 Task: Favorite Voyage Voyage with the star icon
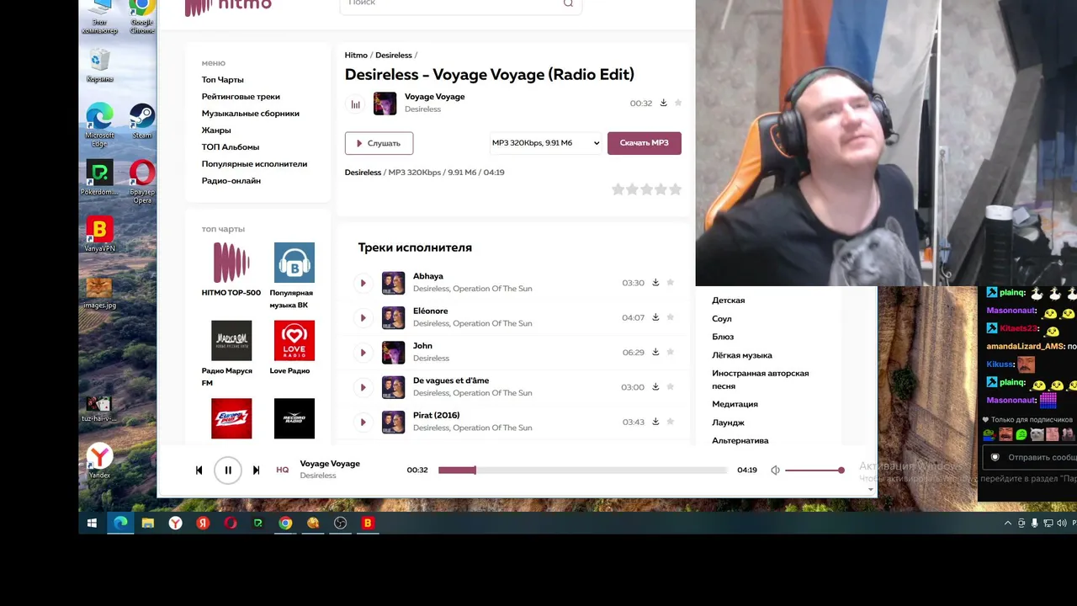(x=678, y=103)
